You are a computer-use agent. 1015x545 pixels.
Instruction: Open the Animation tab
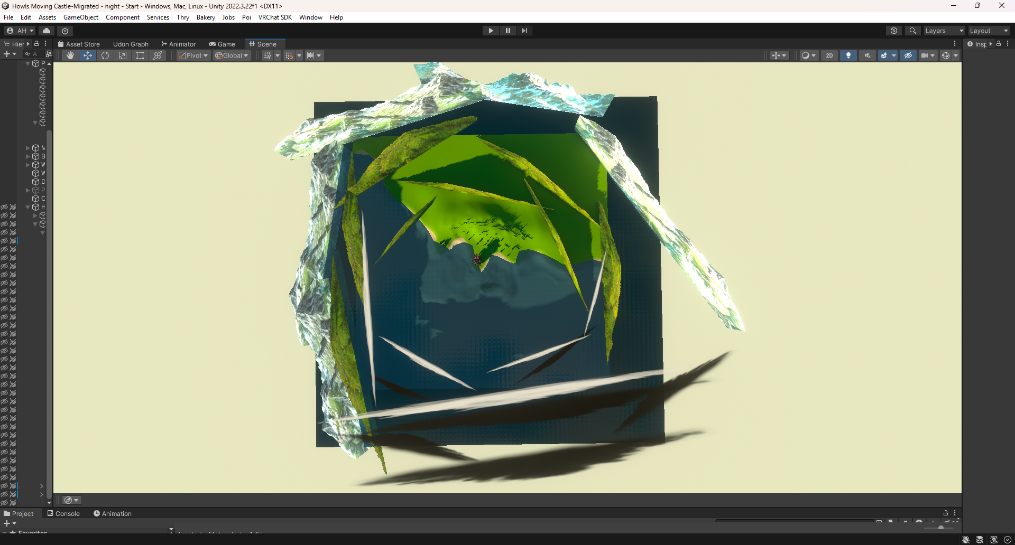pos(113,513)
